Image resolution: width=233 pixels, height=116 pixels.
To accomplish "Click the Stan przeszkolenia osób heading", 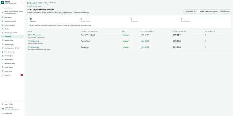I will [x=40, y=10].
